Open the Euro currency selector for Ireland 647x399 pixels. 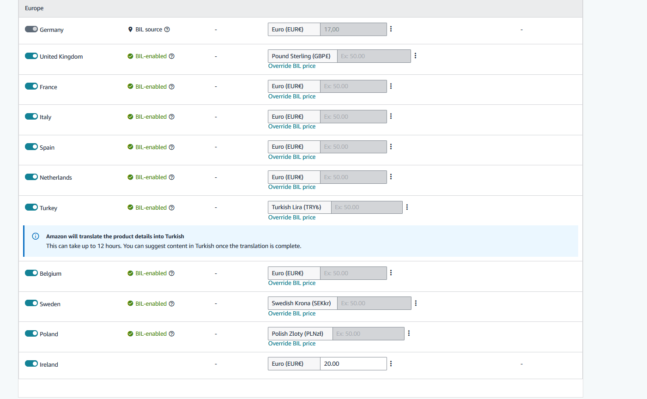[294, 364]
